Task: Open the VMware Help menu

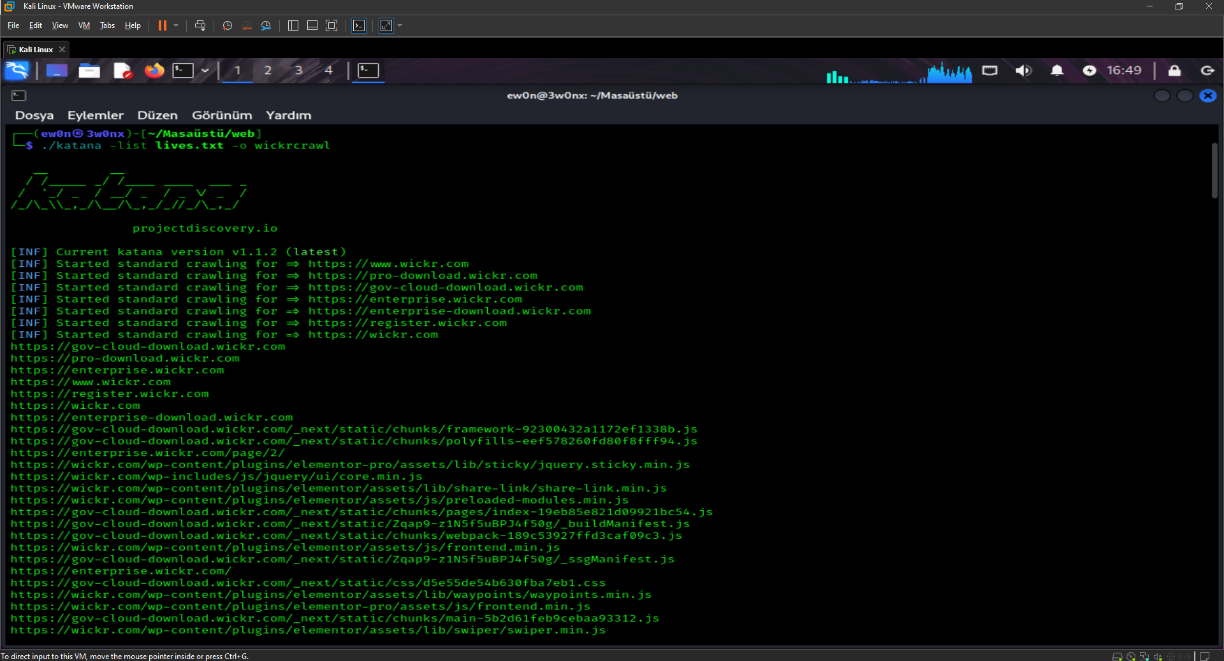Action: [133, 25]
